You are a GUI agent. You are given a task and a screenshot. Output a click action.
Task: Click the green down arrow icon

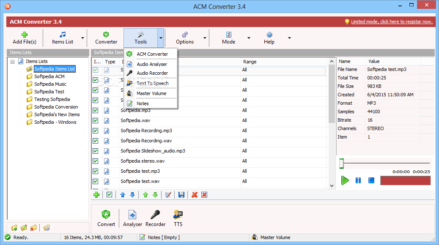[155, 195]
